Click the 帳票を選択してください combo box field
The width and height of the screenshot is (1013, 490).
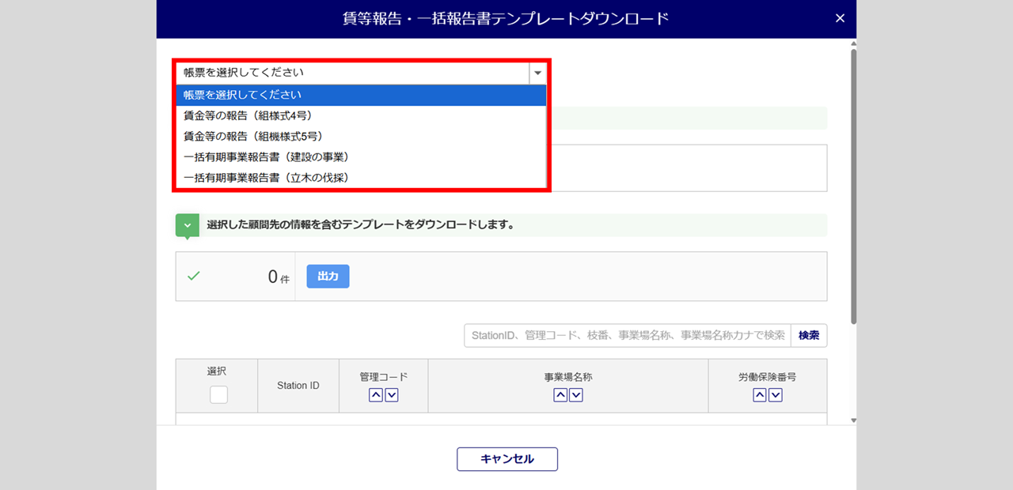tap(352, 73)
